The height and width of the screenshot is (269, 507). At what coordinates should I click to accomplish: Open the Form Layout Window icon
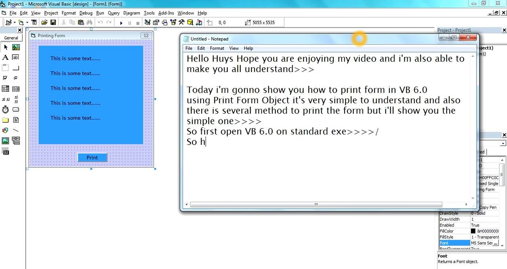(165, 23)
